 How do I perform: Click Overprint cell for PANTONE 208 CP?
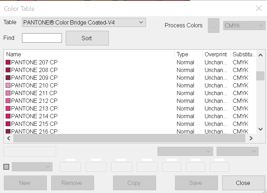pos(216,70)
